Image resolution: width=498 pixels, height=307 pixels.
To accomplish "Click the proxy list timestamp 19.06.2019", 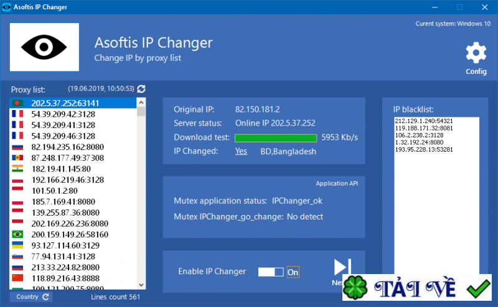I will (x=101, y=88).
